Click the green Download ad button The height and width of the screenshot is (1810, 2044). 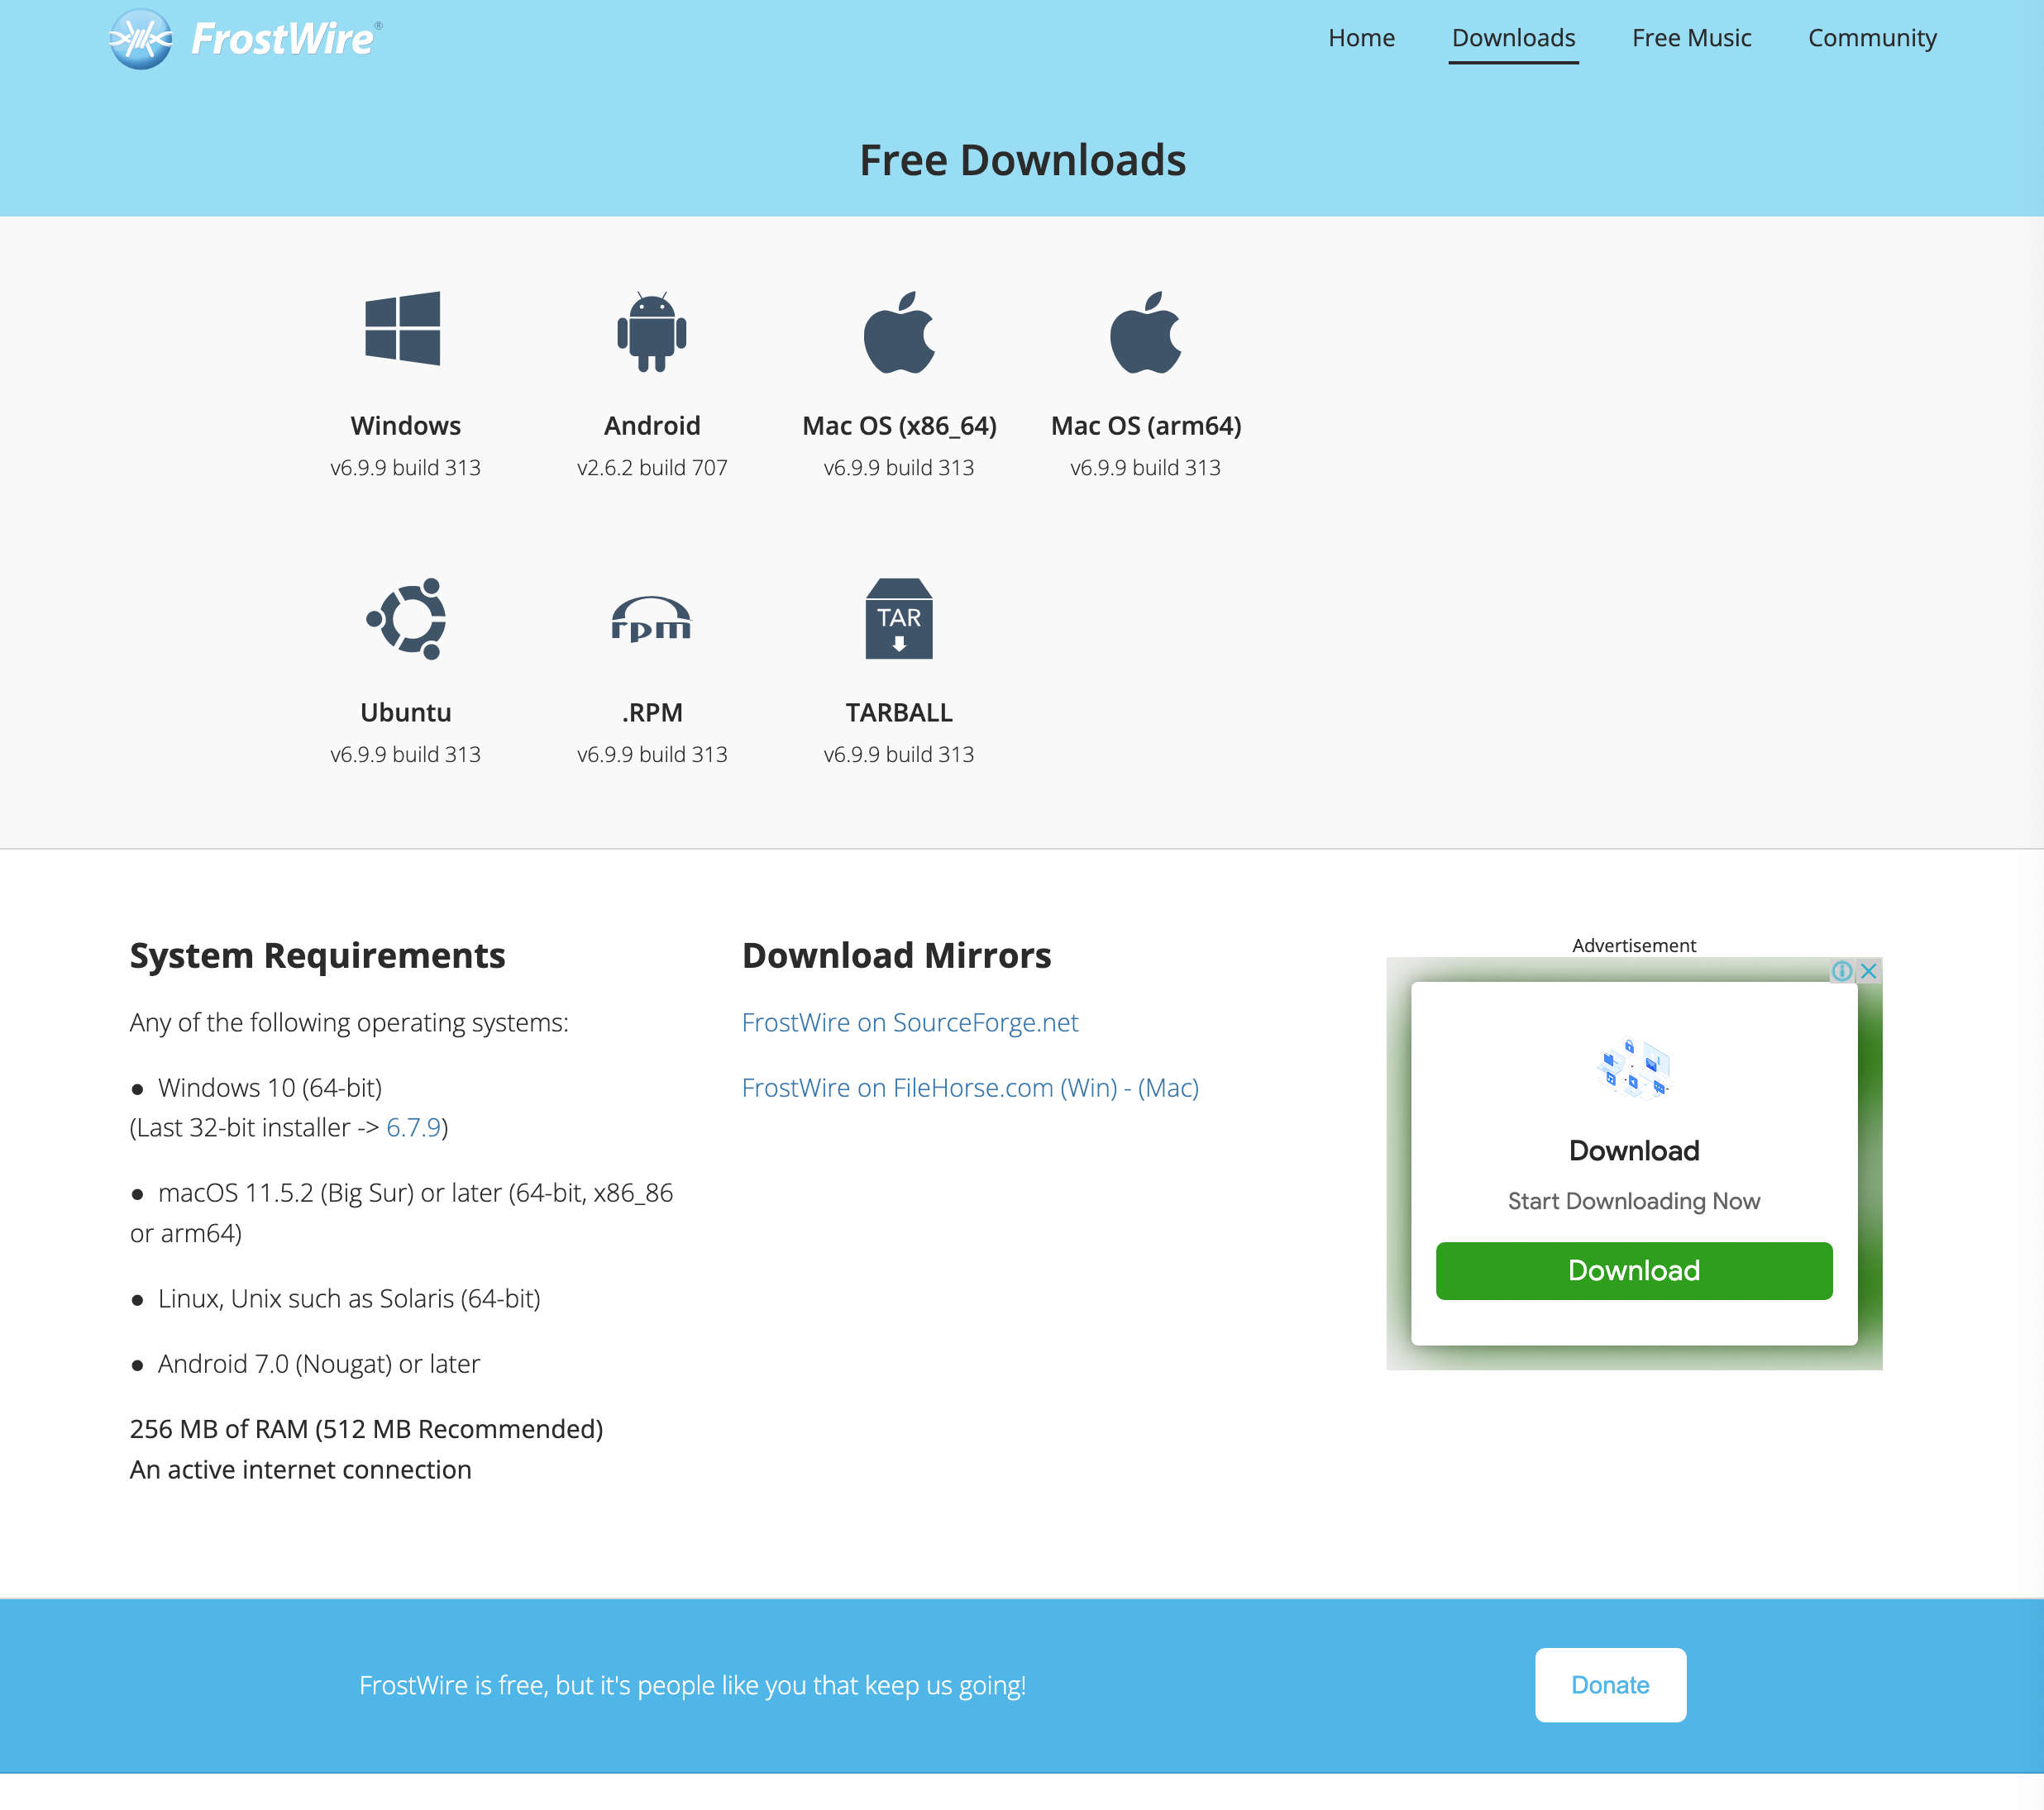pyautogui.click(x=1634, y=1270)
